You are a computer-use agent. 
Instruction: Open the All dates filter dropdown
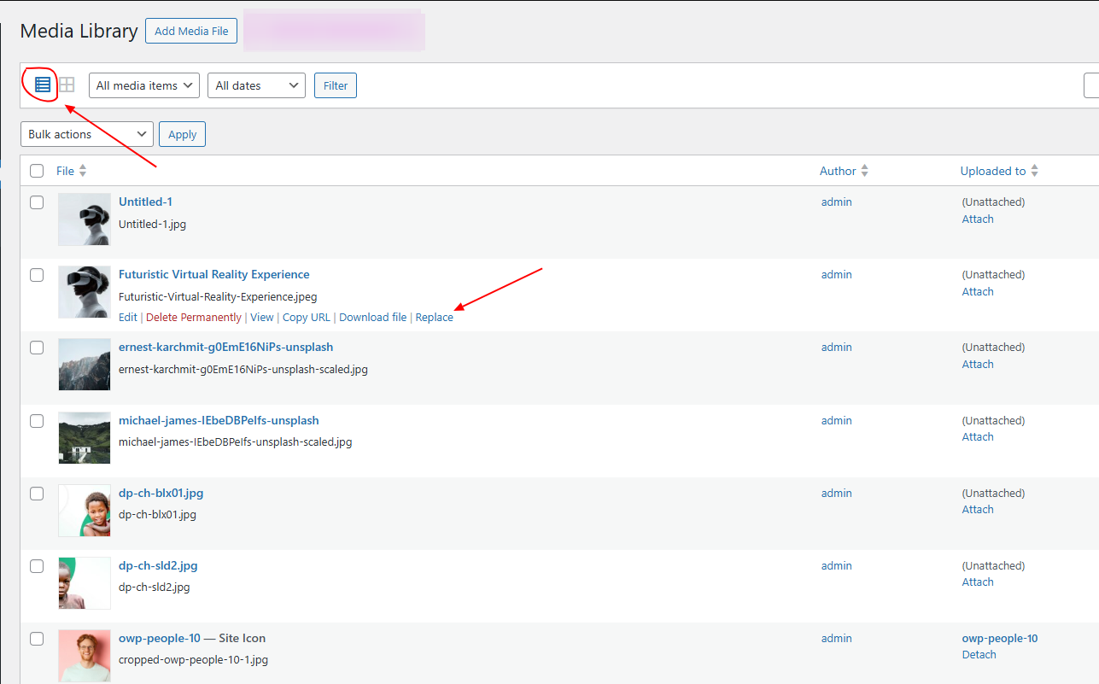(x=256, y=85)
